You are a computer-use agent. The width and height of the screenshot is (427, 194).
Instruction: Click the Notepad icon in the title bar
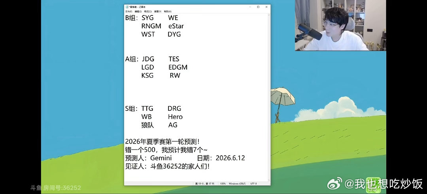(x=127, y=7)
